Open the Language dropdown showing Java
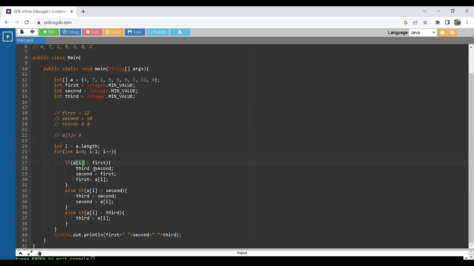The width and height of the screenshot is (474, 266). pyautogui.click(x=423, y=33)
